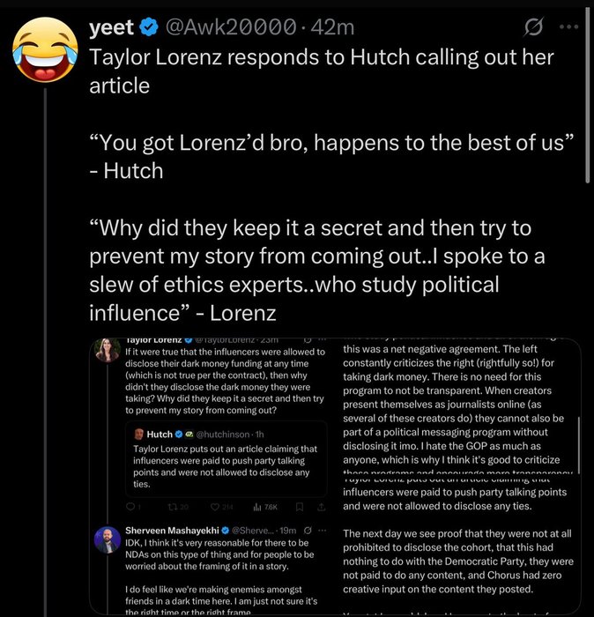Click verified badge next to Sherveen Mashayekhi
This screenshot has height=617, width=594.
(x=224, y=530)
